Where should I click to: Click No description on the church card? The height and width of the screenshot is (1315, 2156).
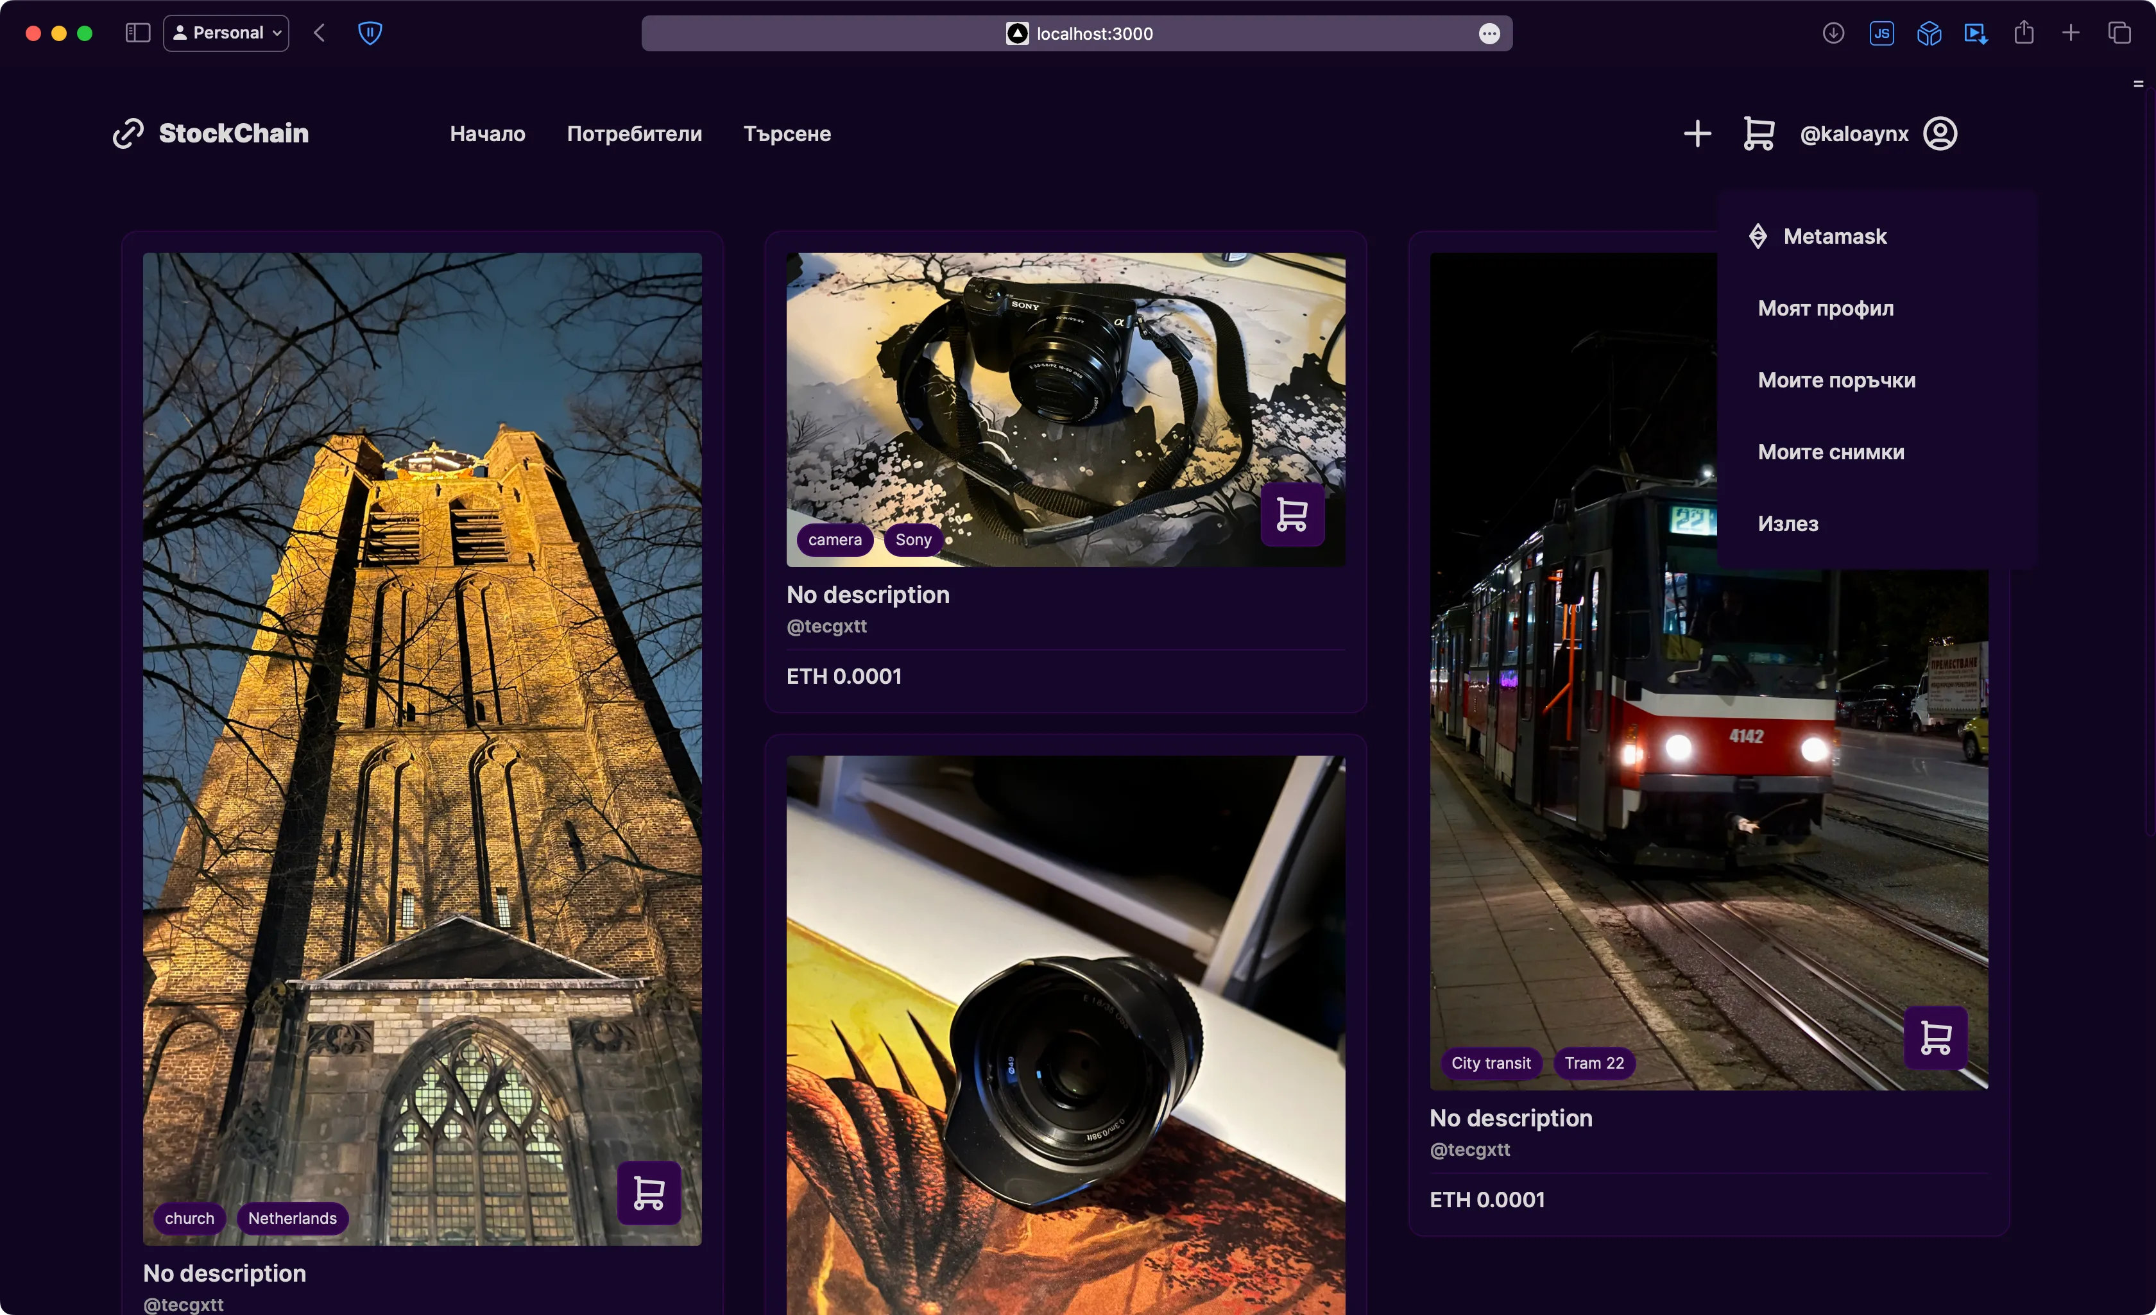pyautogui.click(x=225, y=1273)
